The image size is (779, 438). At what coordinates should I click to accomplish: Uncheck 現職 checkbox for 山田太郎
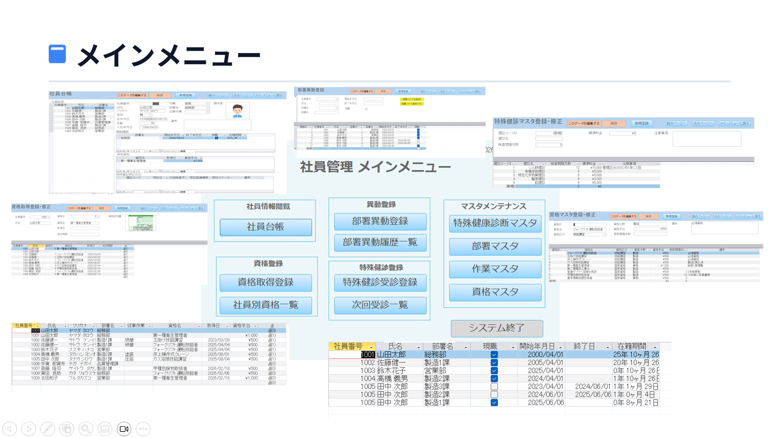(x=494, y=354)
